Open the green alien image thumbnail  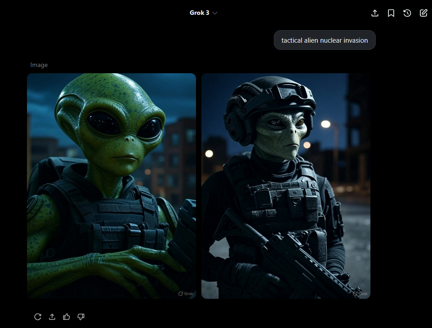111,186
